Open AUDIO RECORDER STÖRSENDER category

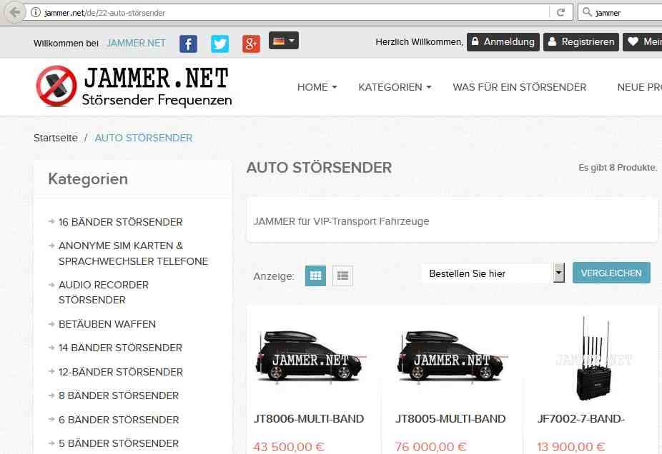[104, 292]
